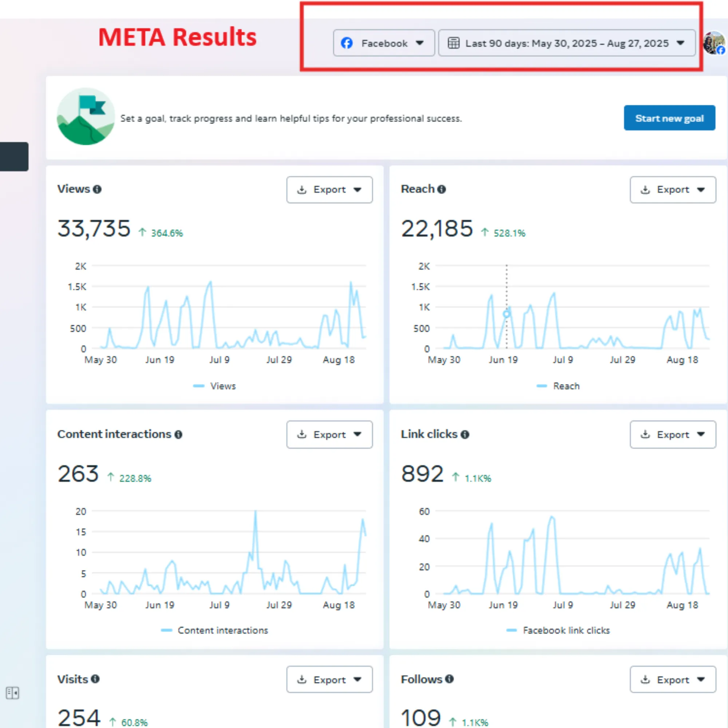
Task: Click the Content interactions info icon
Action: tap(179, 435)
